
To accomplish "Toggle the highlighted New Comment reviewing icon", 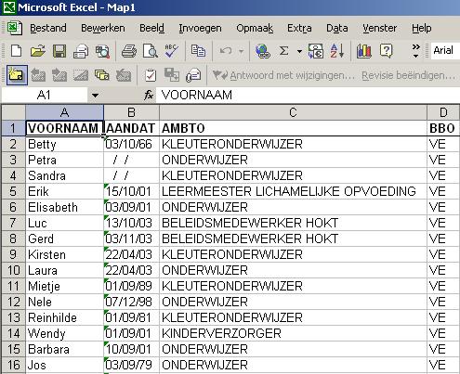I will (17, 75).
